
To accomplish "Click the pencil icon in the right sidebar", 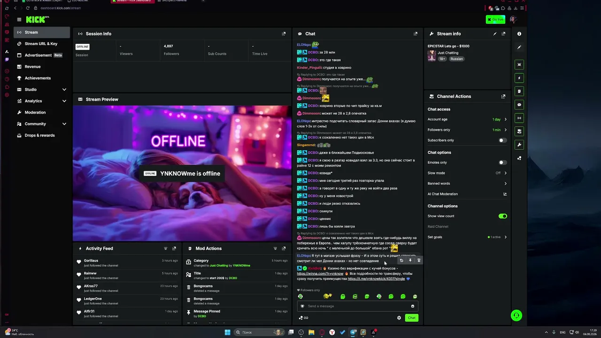I will click(x=519, y=47).
